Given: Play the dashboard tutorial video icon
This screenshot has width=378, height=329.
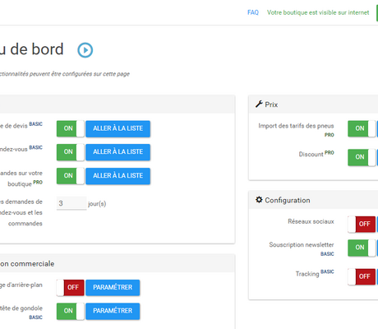Looking at the screenshot, I should point(85,50).
